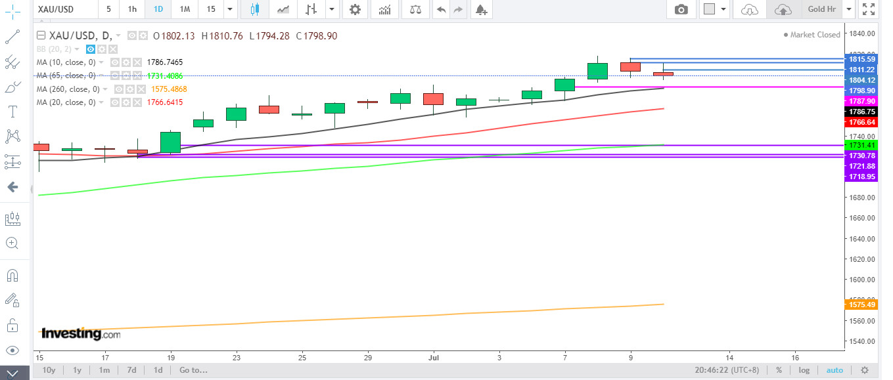Select the pitchfork drawing tool

coord(12,62)
